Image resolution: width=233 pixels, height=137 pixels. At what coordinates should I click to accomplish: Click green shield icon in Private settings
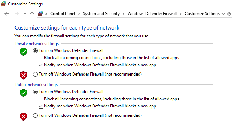click(23, 52)
